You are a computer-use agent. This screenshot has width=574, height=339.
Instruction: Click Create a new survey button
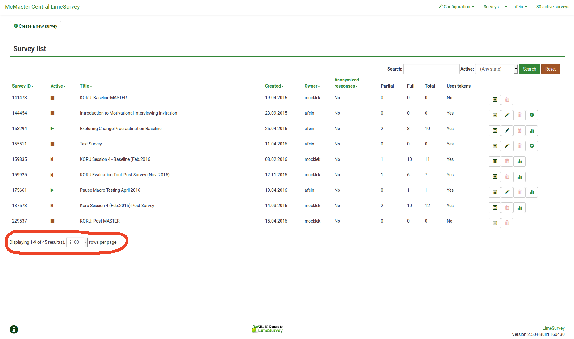35,26
